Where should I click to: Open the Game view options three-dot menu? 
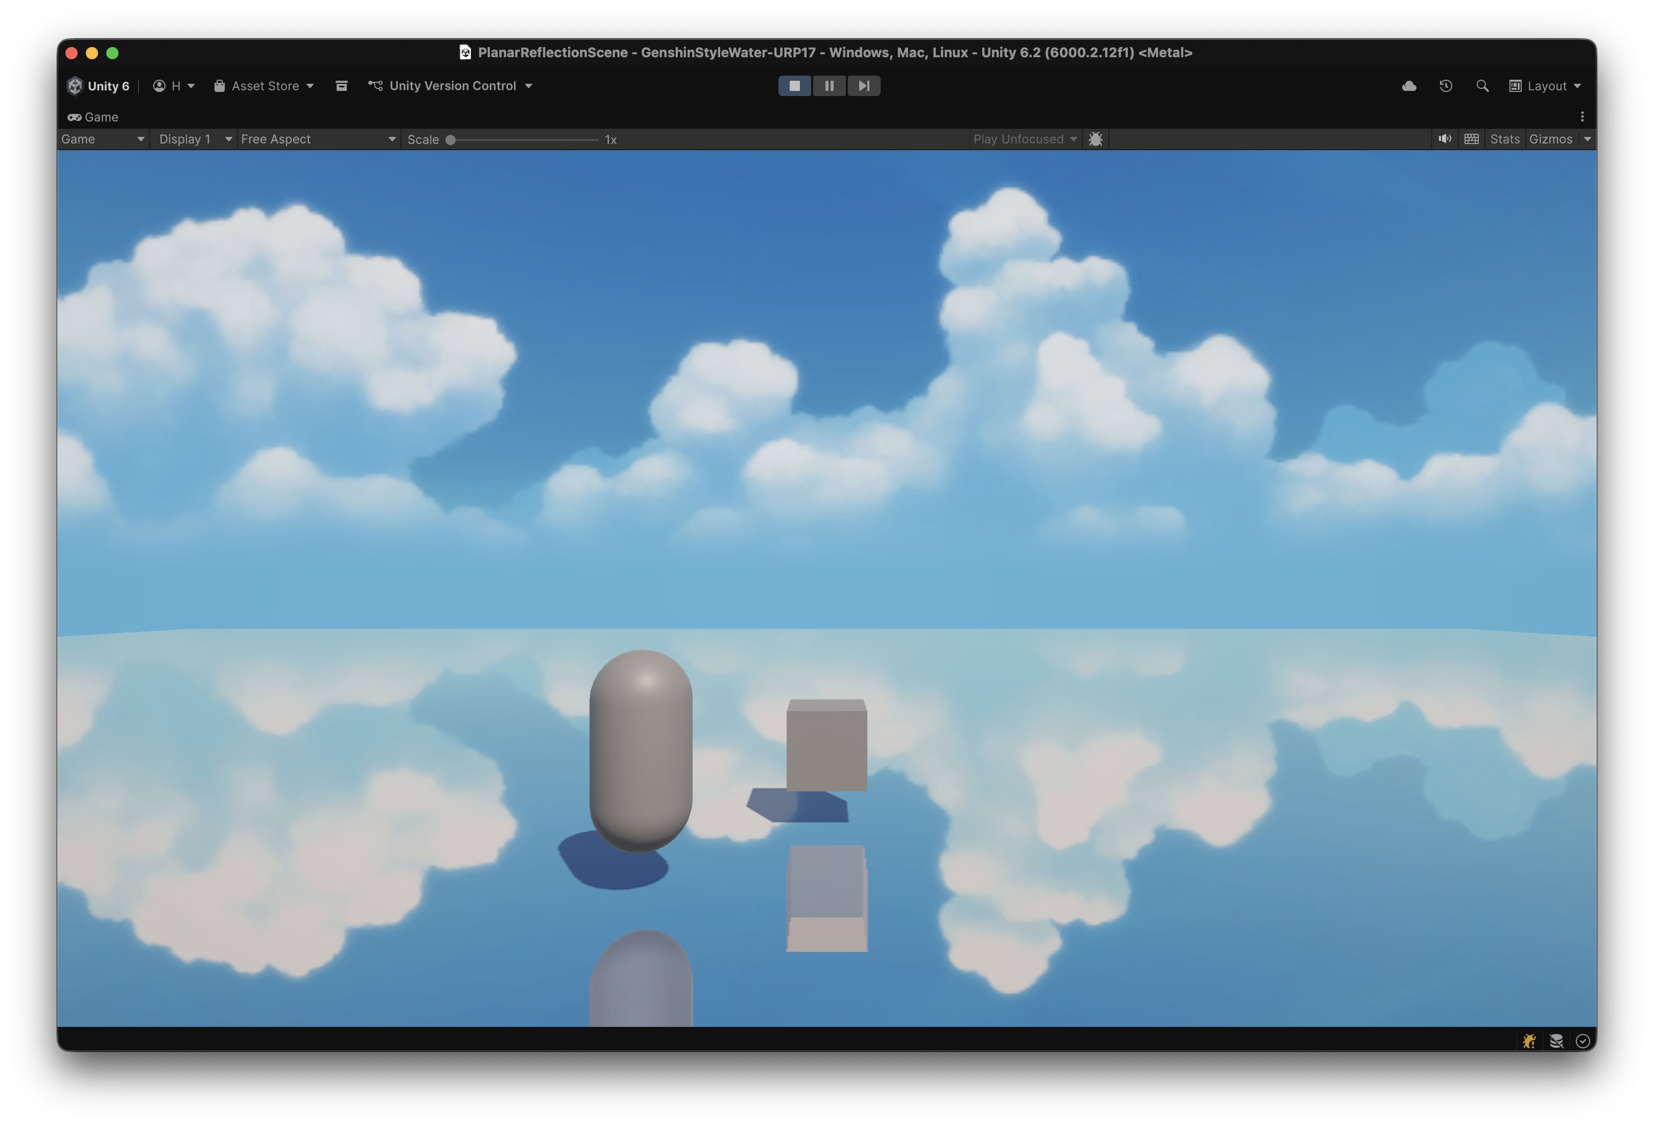pyautogui.click(x=1582, y=116)
